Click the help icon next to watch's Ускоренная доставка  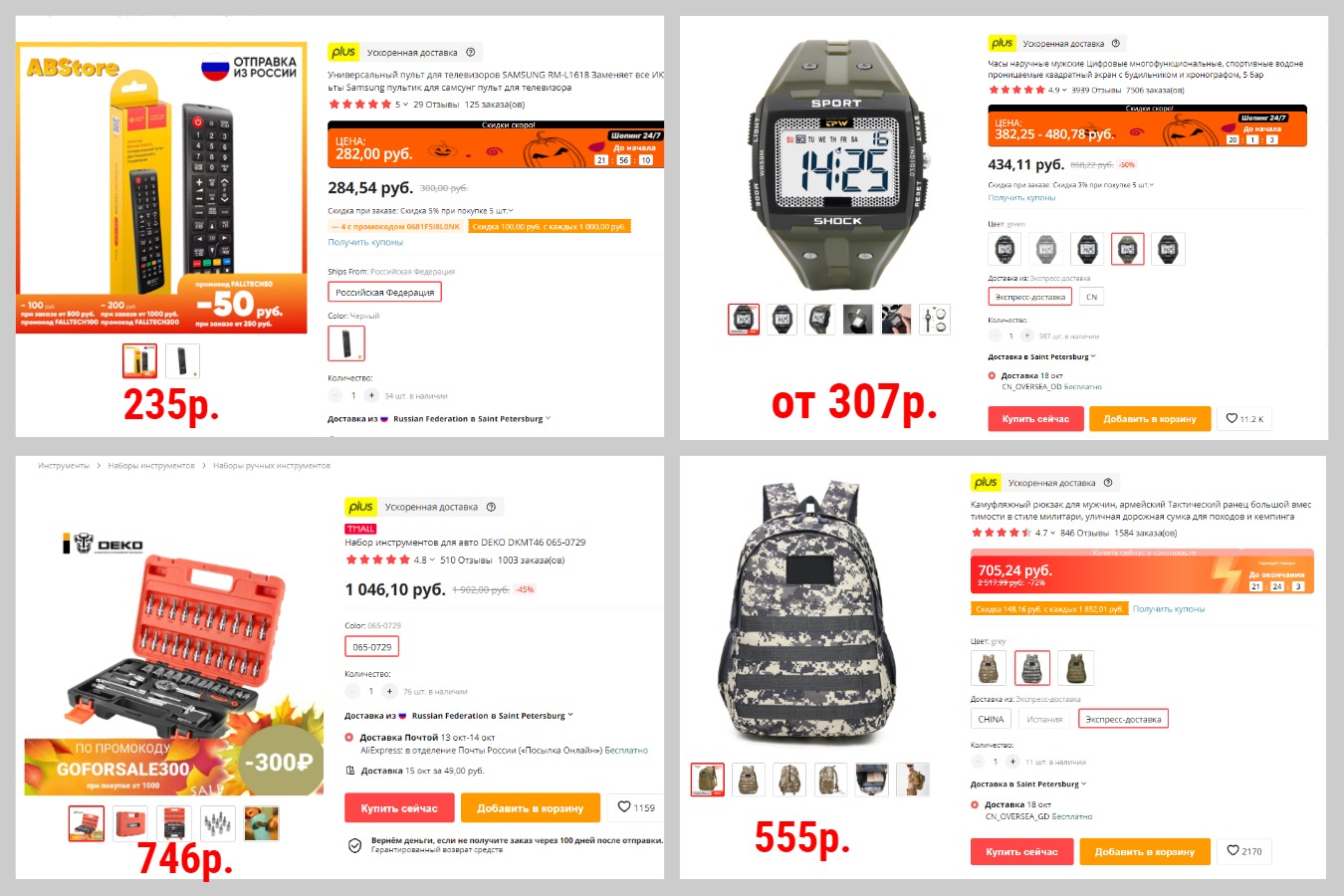(x=1115, y=44)
